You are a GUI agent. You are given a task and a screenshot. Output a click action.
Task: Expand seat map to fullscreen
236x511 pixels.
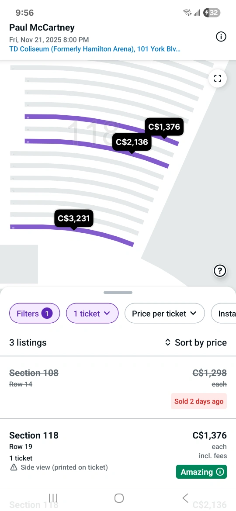(217, 79)
